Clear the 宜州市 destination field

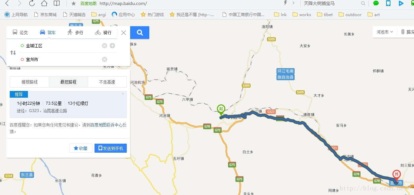105,59
